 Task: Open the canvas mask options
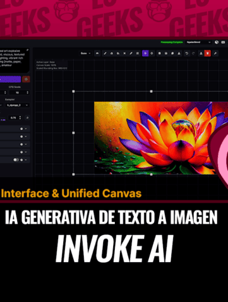(97, 54)
